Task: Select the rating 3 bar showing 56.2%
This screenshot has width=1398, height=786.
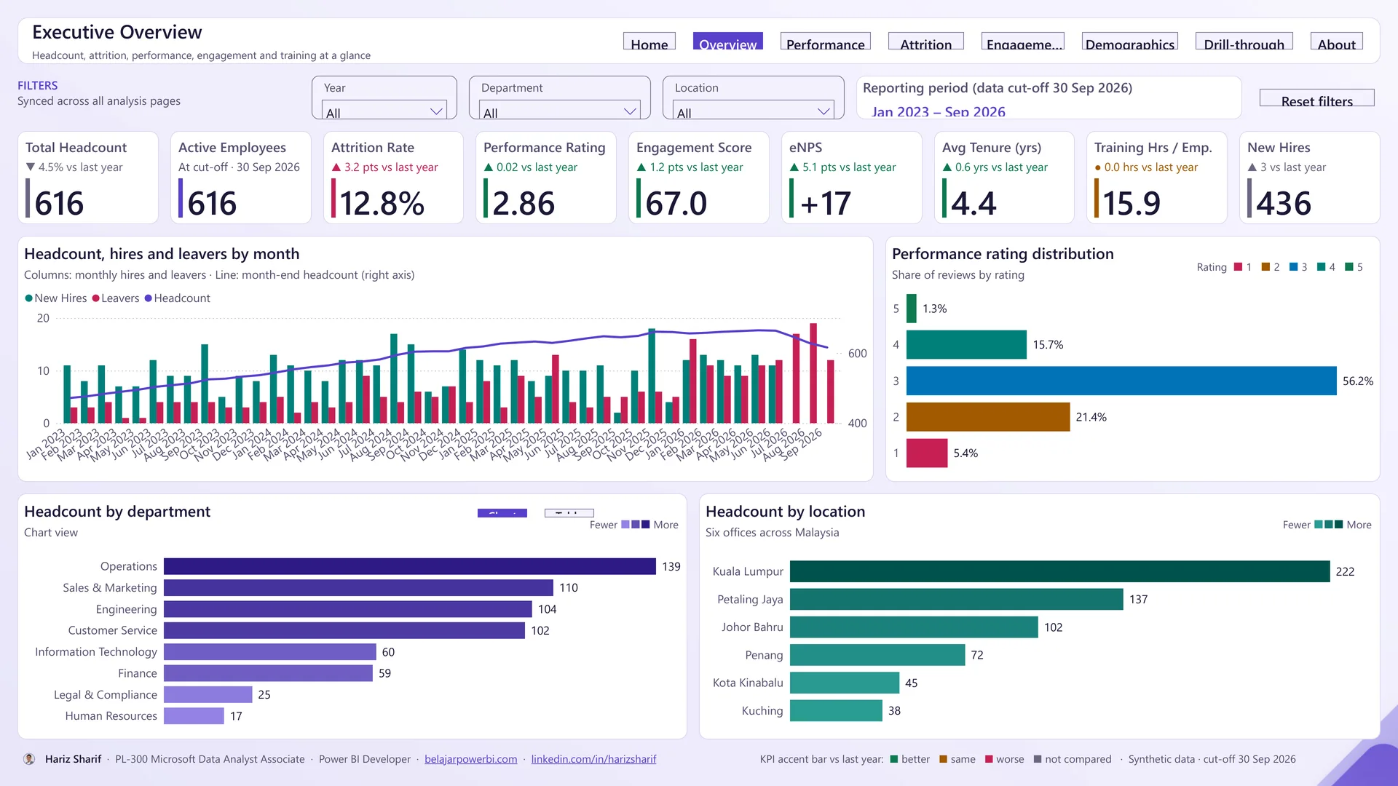Action: point(1121,381)
